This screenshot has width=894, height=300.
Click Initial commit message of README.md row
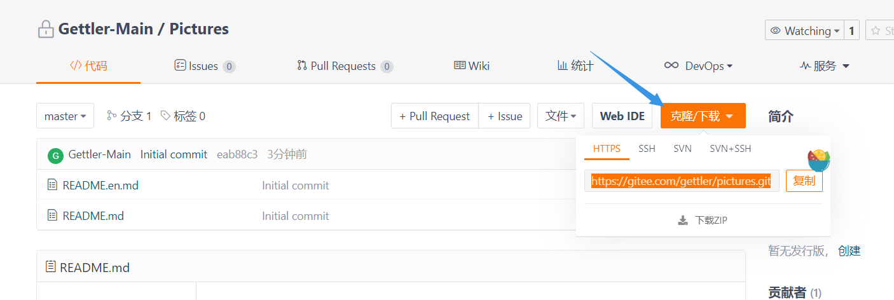tap(296, 215)
